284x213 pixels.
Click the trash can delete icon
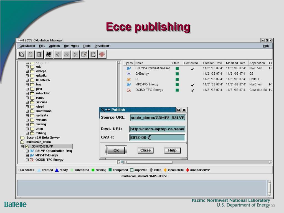pyautogui.click(x=39, y=54)
